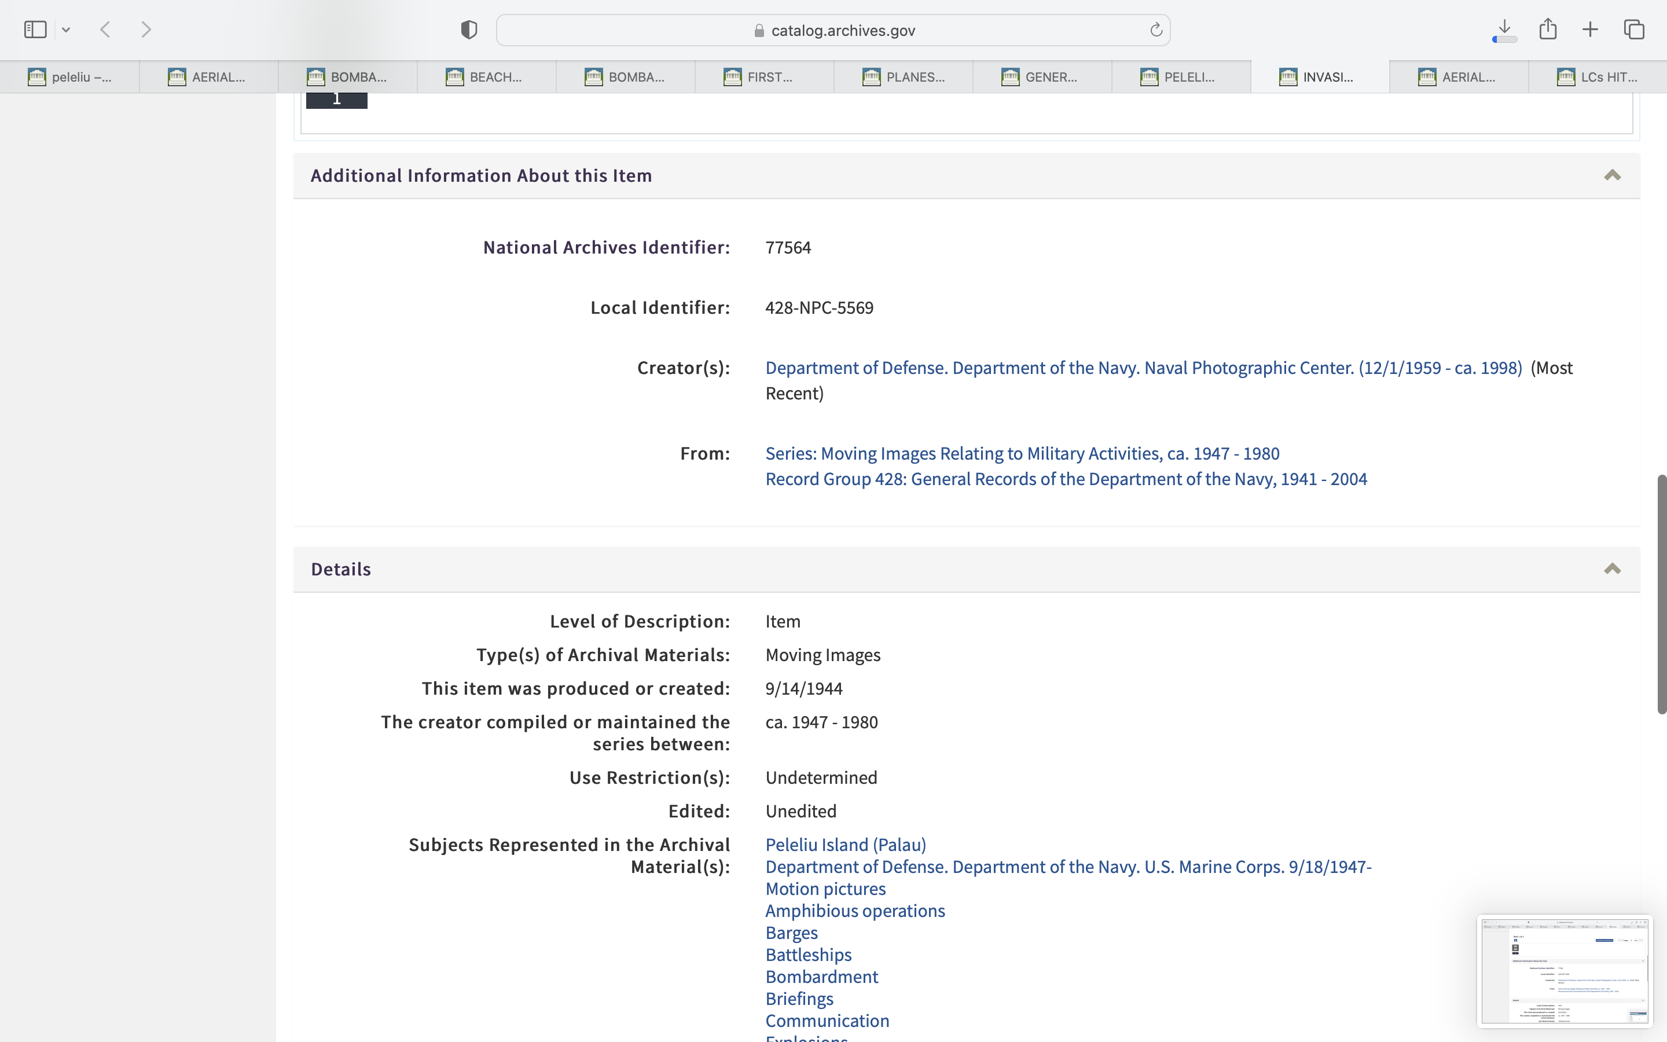Toggle the Safari sidebar icon
Viewport: 1667px width, 1042px height.
pyautogui.click(x=35, y=30)
